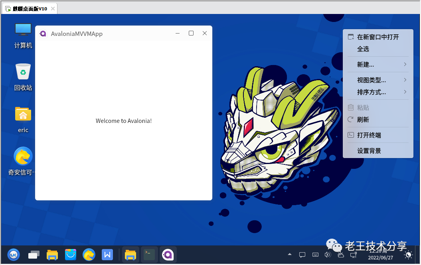Expand the chevron beside 视图类型...

405,80
